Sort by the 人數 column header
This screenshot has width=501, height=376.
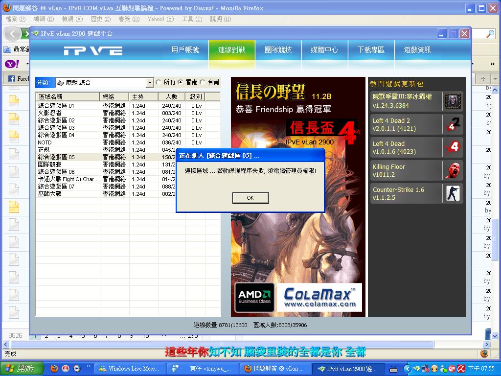pos(172,96)
